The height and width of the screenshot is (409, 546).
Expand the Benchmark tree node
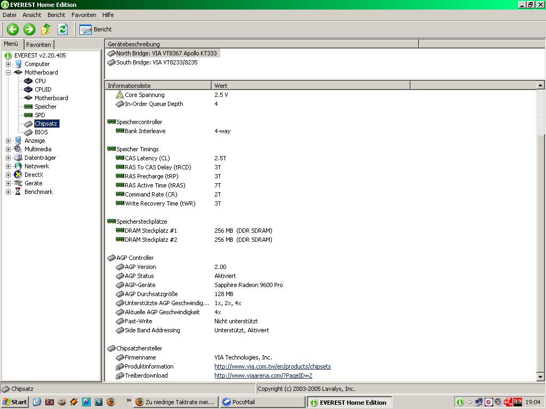point(9,192)
